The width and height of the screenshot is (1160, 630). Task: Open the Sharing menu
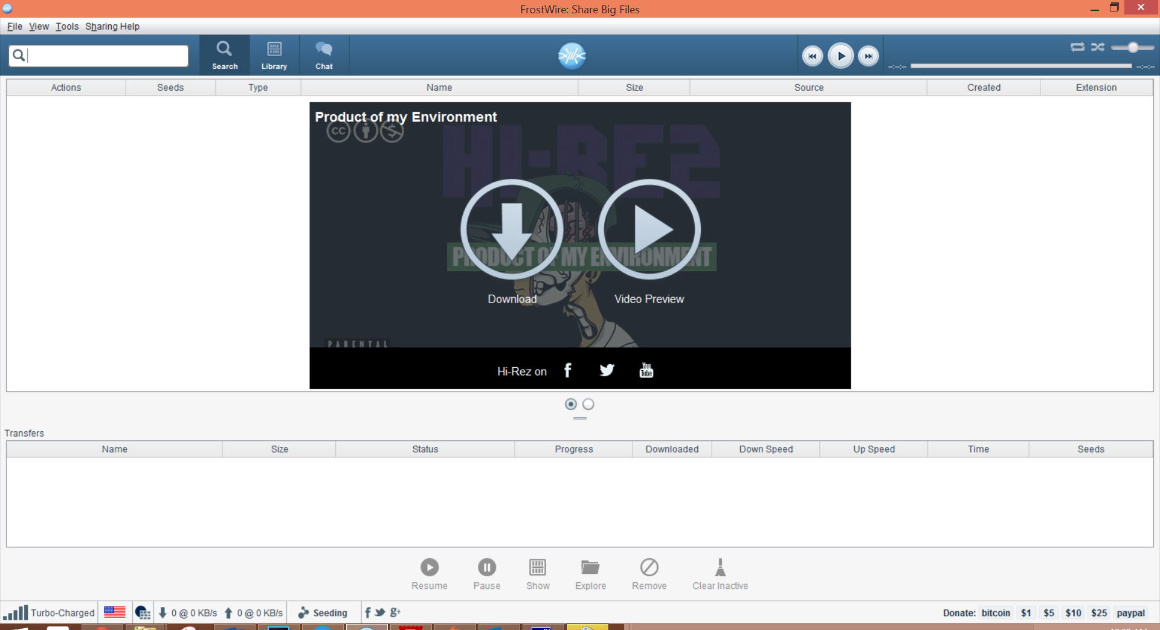tap(101, 27)
